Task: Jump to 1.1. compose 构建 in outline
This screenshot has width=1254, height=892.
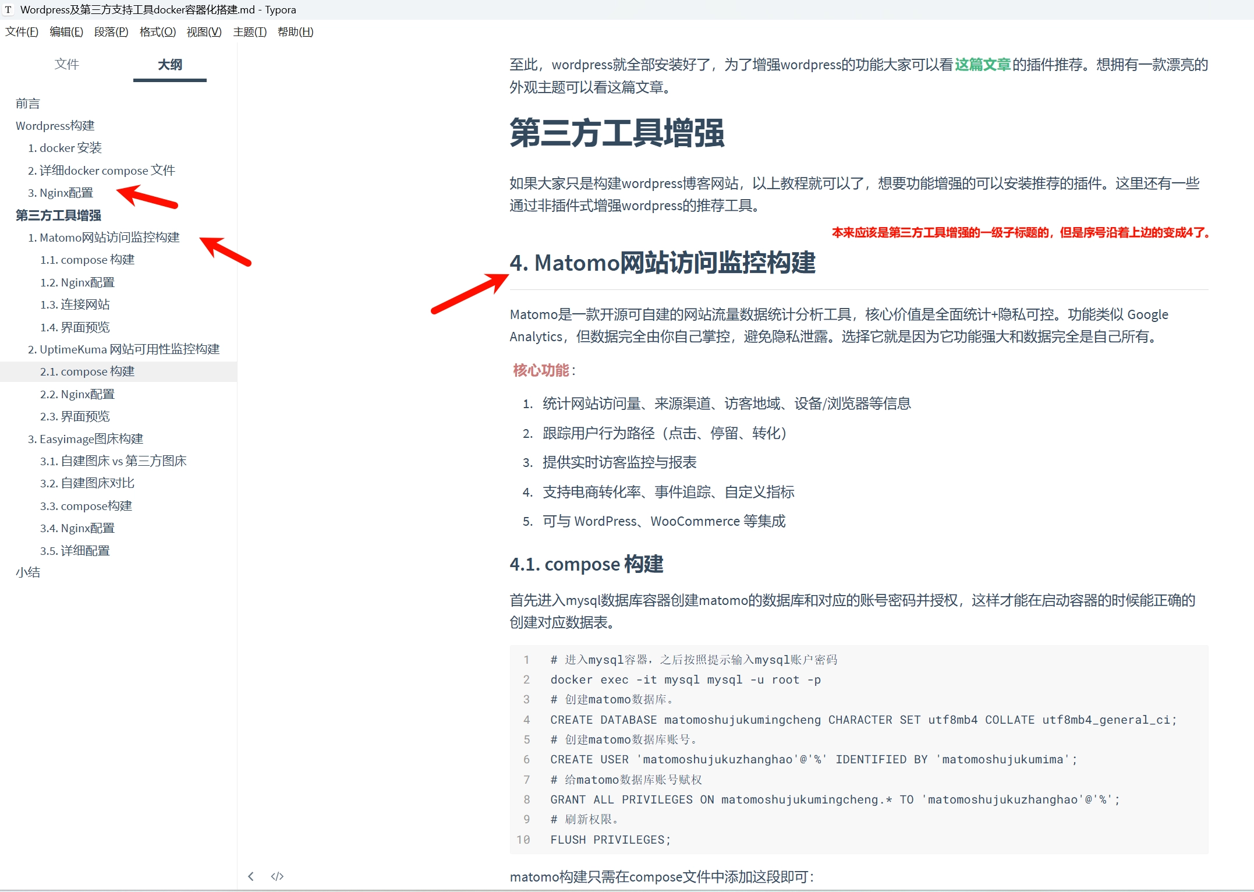Action: coord(87,260)
